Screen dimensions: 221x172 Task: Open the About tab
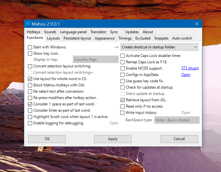(148, 32)
